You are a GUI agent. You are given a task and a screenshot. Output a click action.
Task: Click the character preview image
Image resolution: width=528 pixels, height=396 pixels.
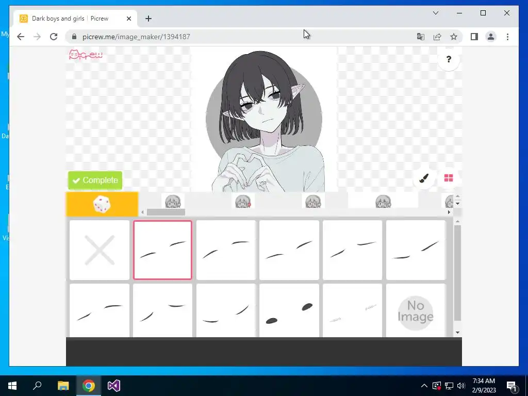(264, 120)
